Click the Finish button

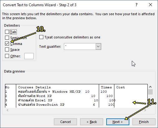[x=144, y=122]
